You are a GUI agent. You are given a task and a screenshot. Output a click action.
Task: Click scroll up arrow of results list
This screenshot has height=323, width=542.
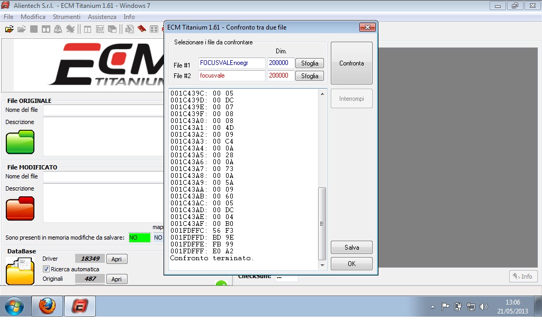322,94
